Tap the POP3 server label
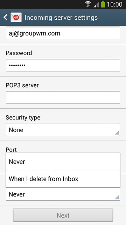The image size is (126, 225). tap(22, 85)
